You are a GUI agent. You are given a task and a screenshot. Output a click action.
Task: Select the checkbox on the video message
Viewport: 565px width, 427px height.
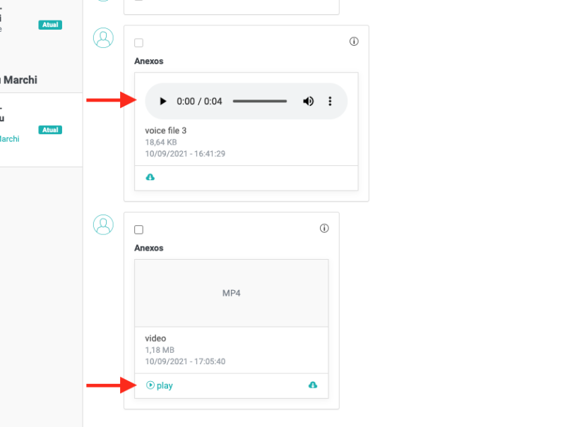(x=138, y=229)
